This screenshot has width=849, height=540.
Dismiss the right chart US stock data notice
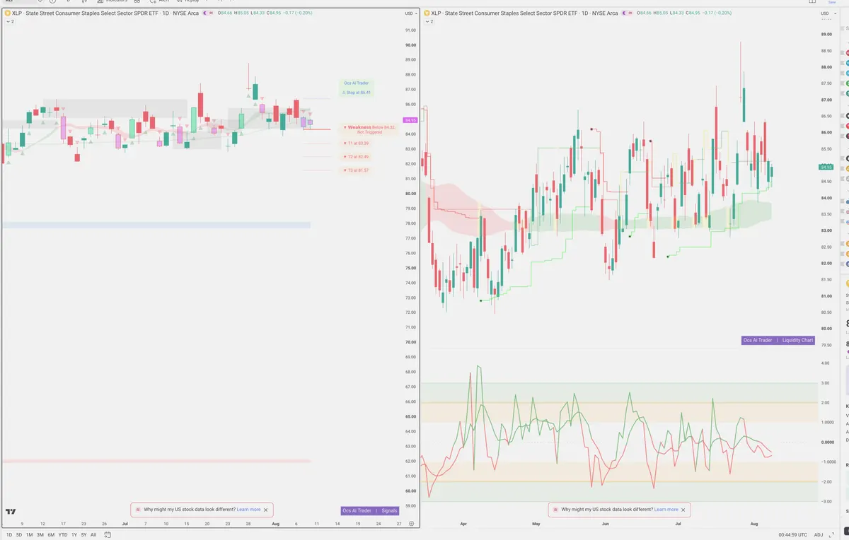point(683,509)
